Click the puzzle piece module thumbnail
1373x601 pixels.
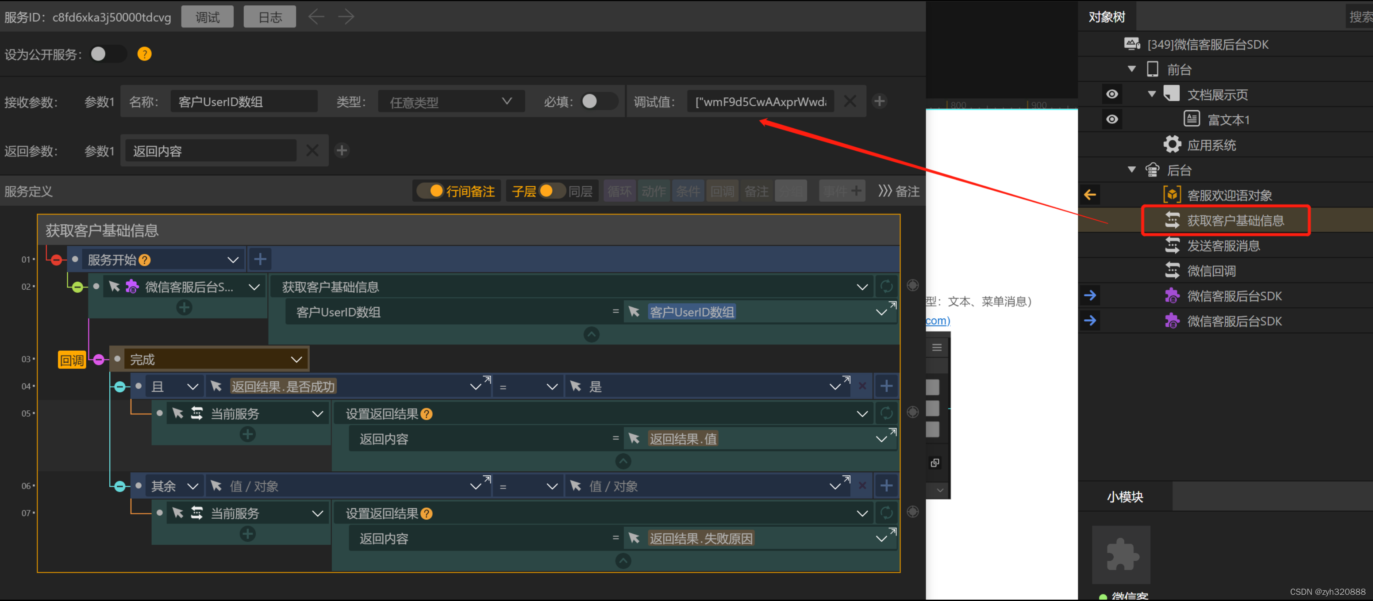point(1120,555)
